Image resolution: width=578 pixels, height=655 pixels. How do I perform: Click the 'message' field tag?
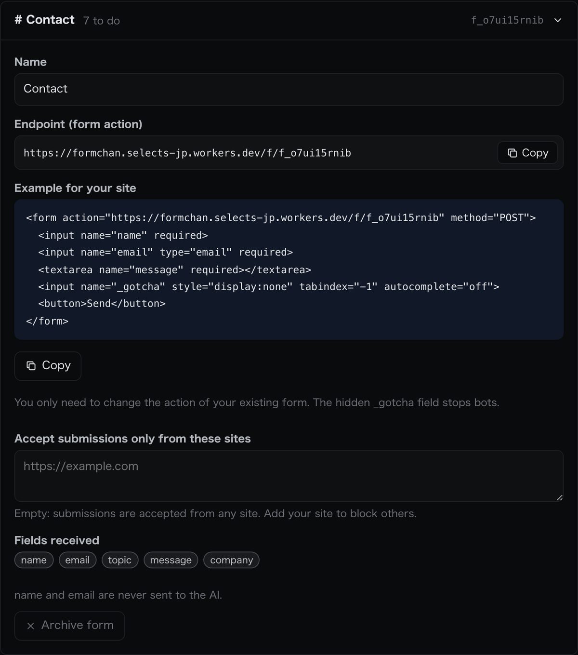(171, 560)
